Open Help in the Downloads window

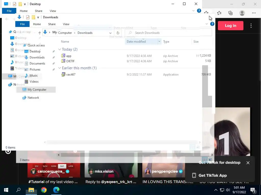(212, 24)
